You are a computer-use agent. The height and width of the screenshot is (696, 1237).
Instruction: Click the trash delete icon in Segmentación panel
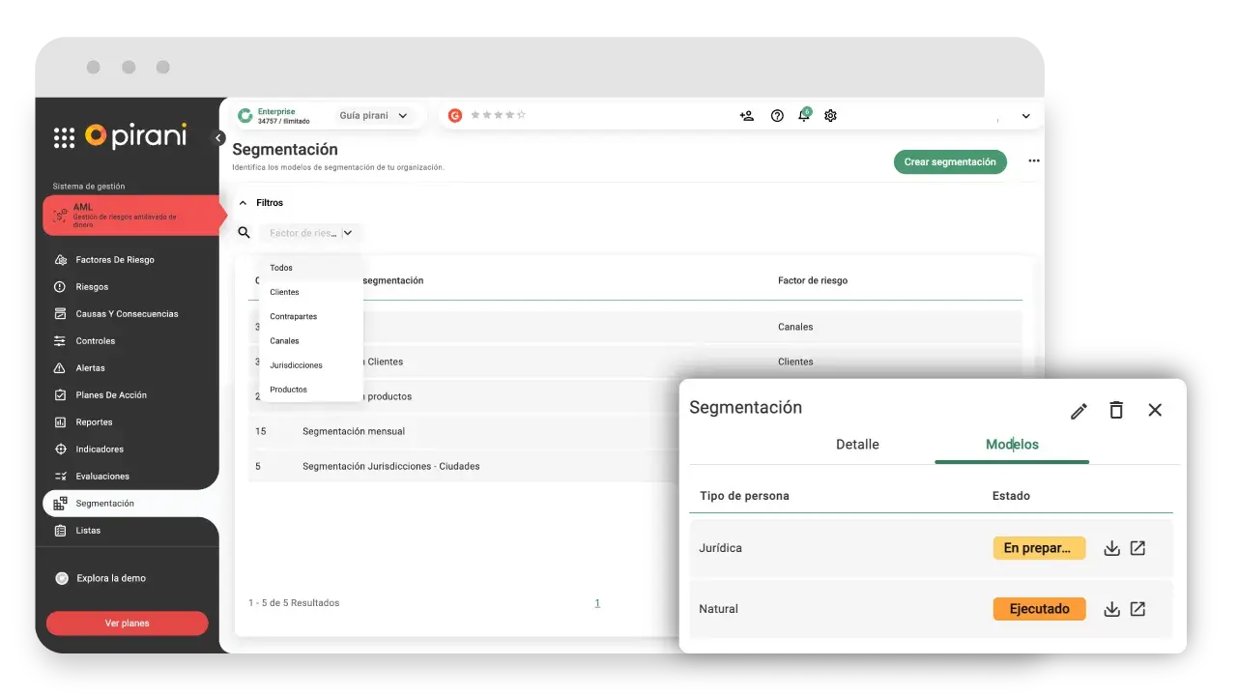1116,410
